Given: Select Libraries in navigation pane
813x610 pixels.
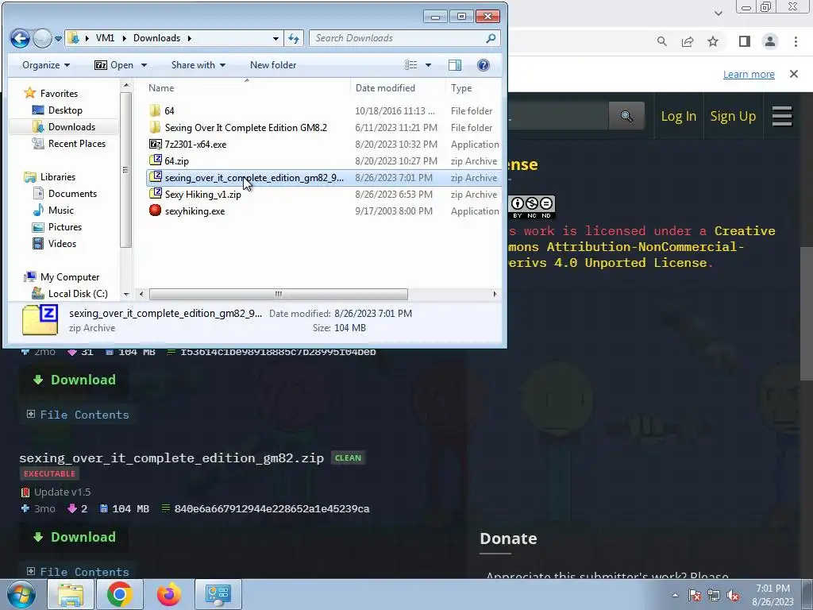Looking at the screenshot, I should pos(57,177).
